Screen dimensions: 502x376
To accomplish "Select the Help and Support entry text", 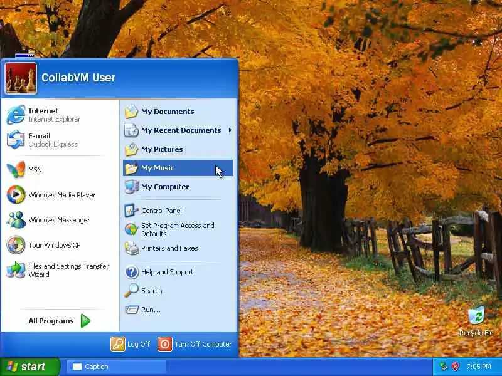I will 167,272.
